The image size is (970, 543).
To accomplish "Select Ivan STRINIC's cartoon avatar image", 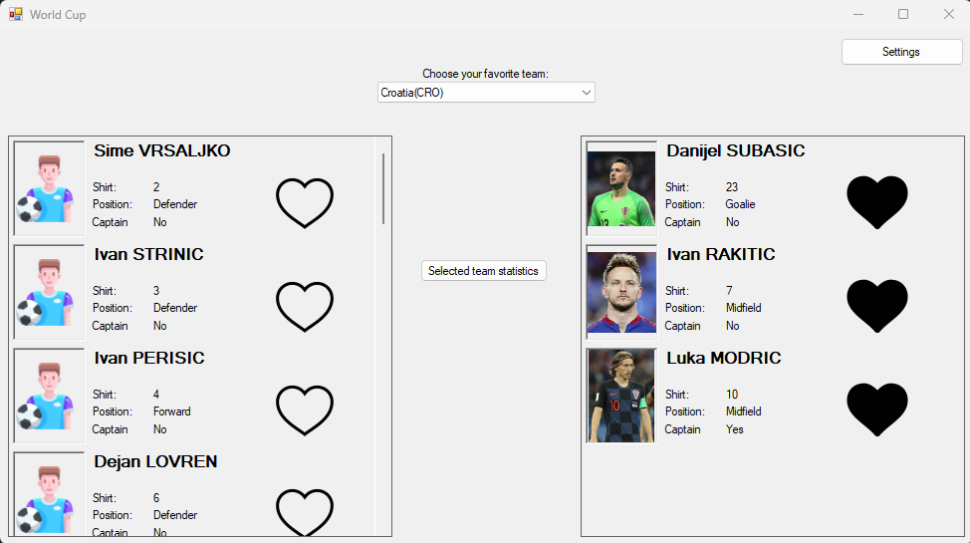I will pyautogui.click(x=49, y=292).
